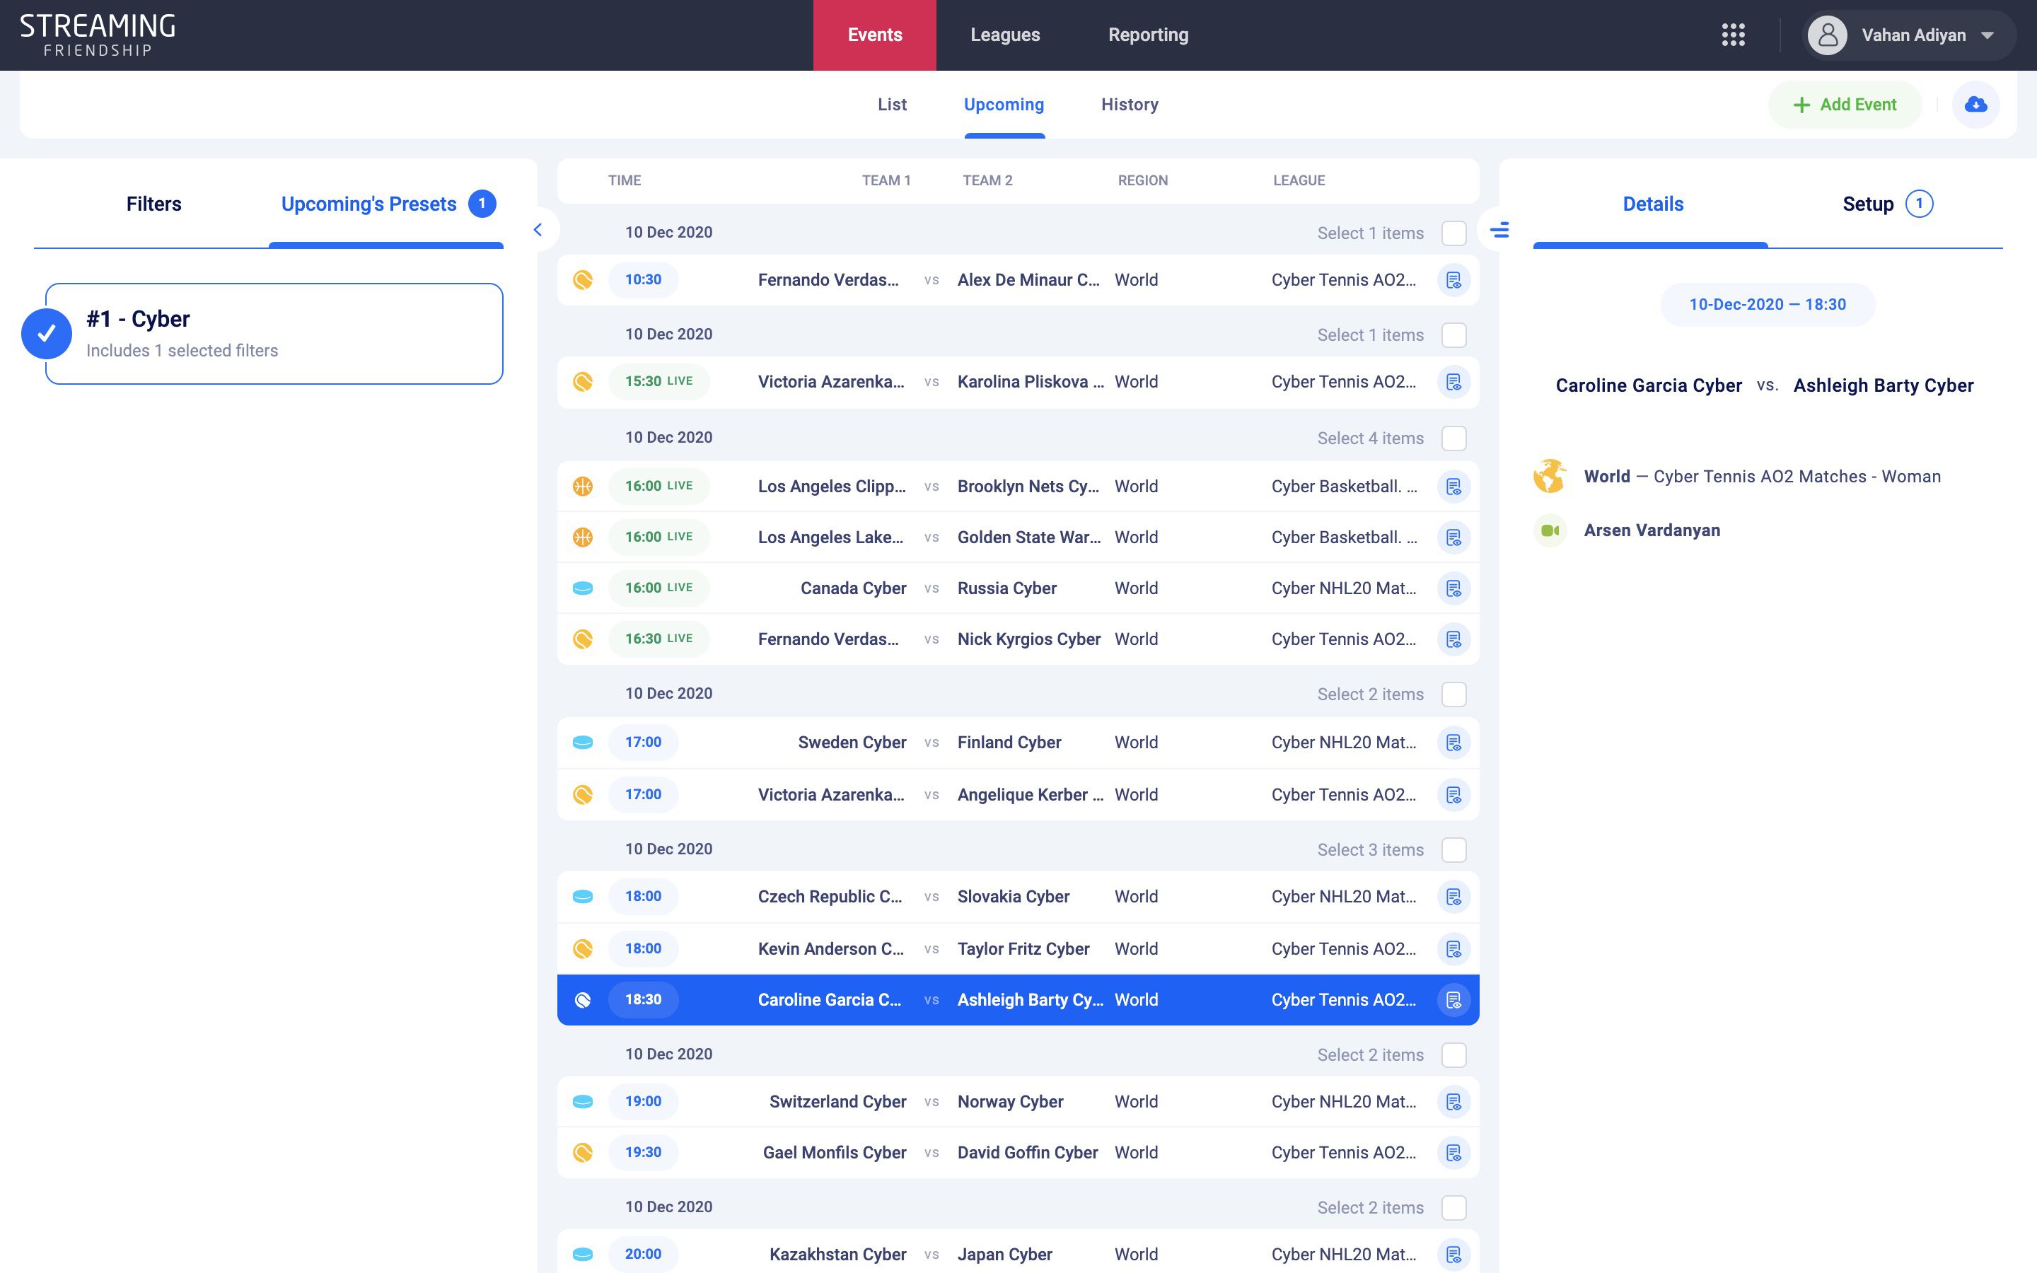Check Select 2 items box above 19:00
Screen dimensions: 2037x1273
tap(1453, 1055)
